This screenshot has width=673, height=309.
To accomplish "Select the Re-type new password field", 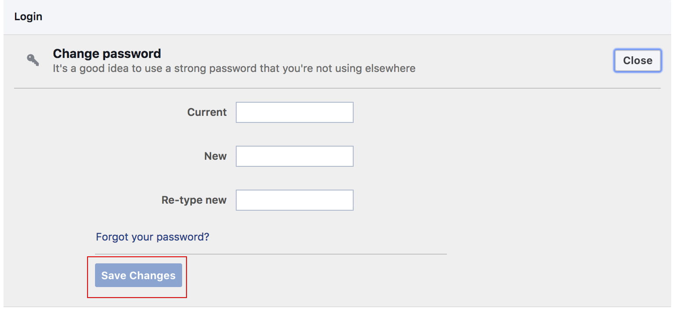I will point(294,200).
